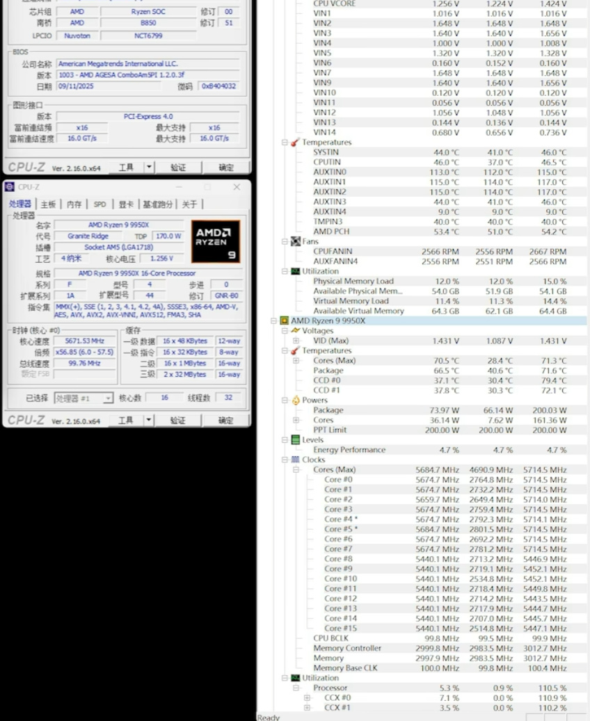Expand the CCX #1 utilization row
Screen dimensions: 590x721
click(x=307, y=708)
